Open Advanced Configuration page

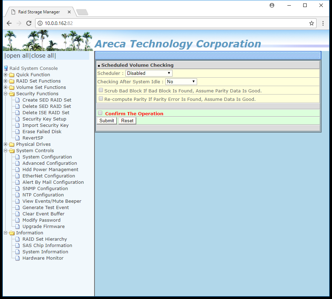point(50,163)
